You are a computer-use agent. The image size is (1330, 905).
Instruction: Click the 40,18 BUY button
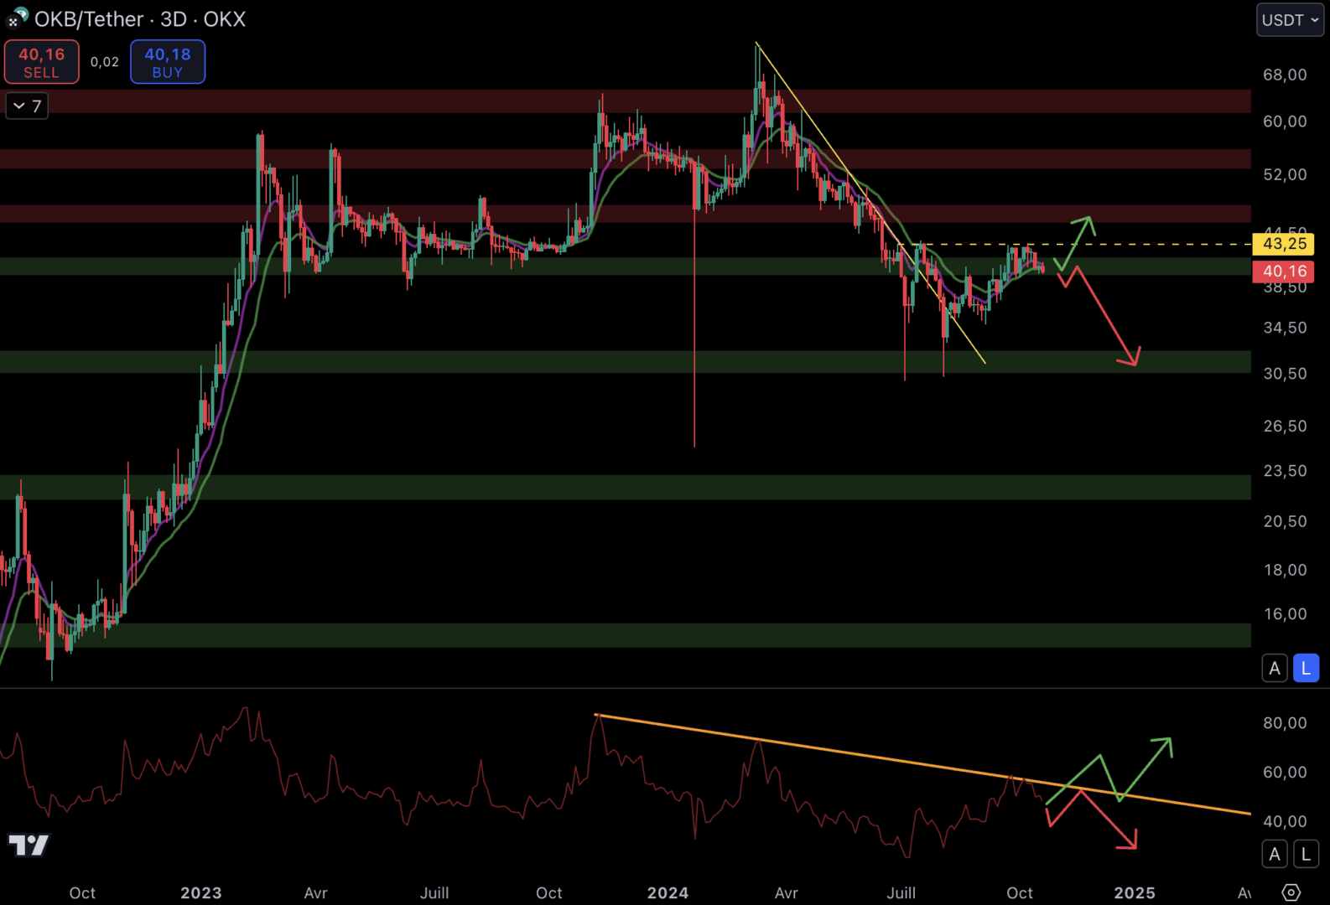point(168,62)
